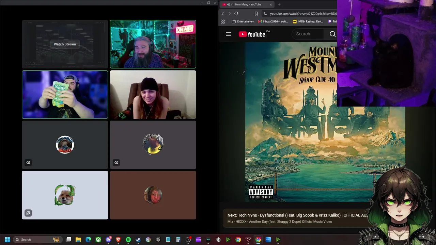Open Spotify from the taskbar
The image size is (436, 245).
click(128, 240)
